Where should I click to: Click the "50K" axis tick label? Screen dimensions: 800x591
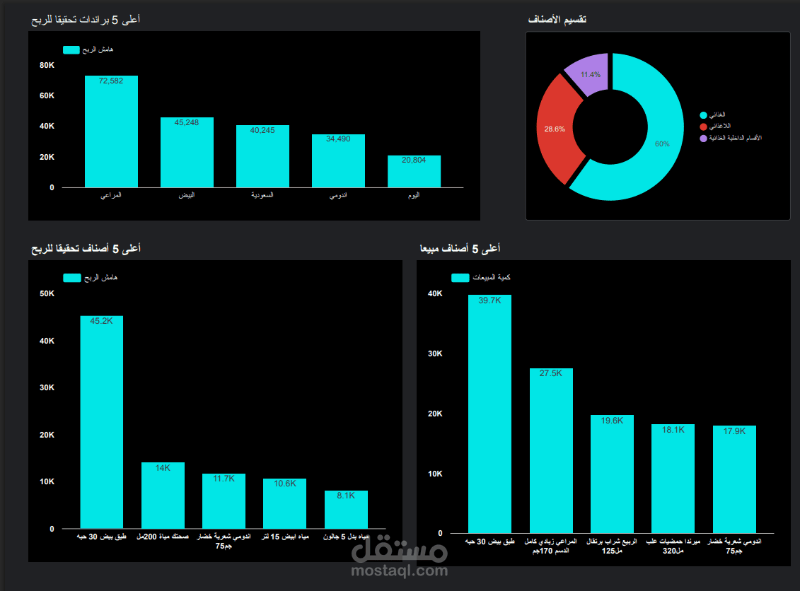pyautogui.click(x=47, y=293)
